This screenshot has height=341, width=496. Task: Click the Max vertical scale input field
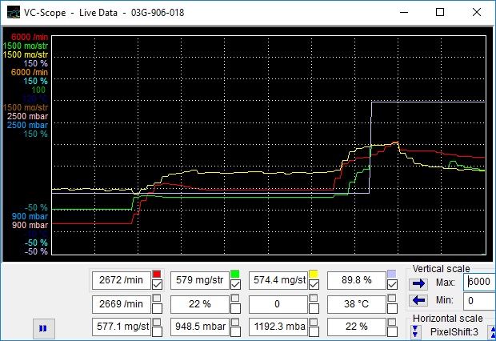click(480, 283)
